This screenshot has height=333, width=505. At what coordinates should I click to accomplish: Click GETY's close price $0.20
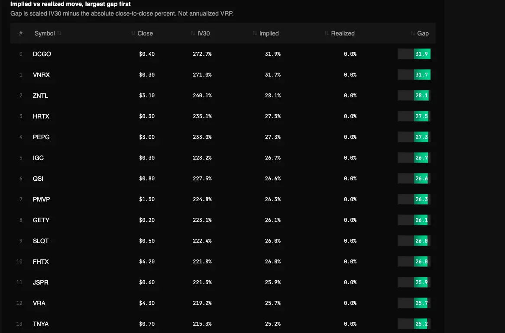click(x=147, y=220)
